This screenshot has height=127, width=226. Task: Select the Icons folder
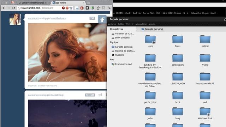150,41
